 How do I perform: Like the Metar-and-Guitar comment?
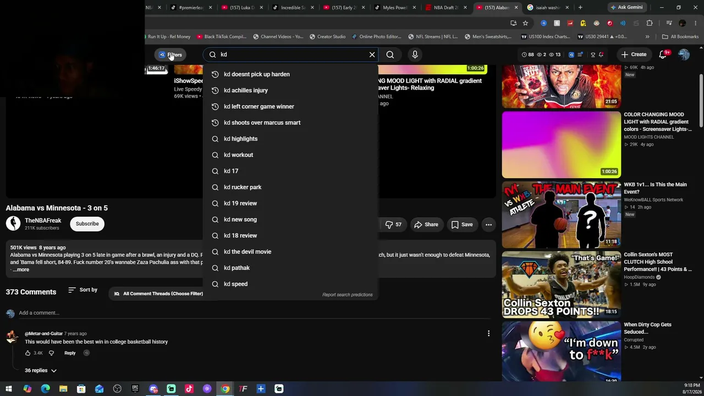(x=28, y=353)
